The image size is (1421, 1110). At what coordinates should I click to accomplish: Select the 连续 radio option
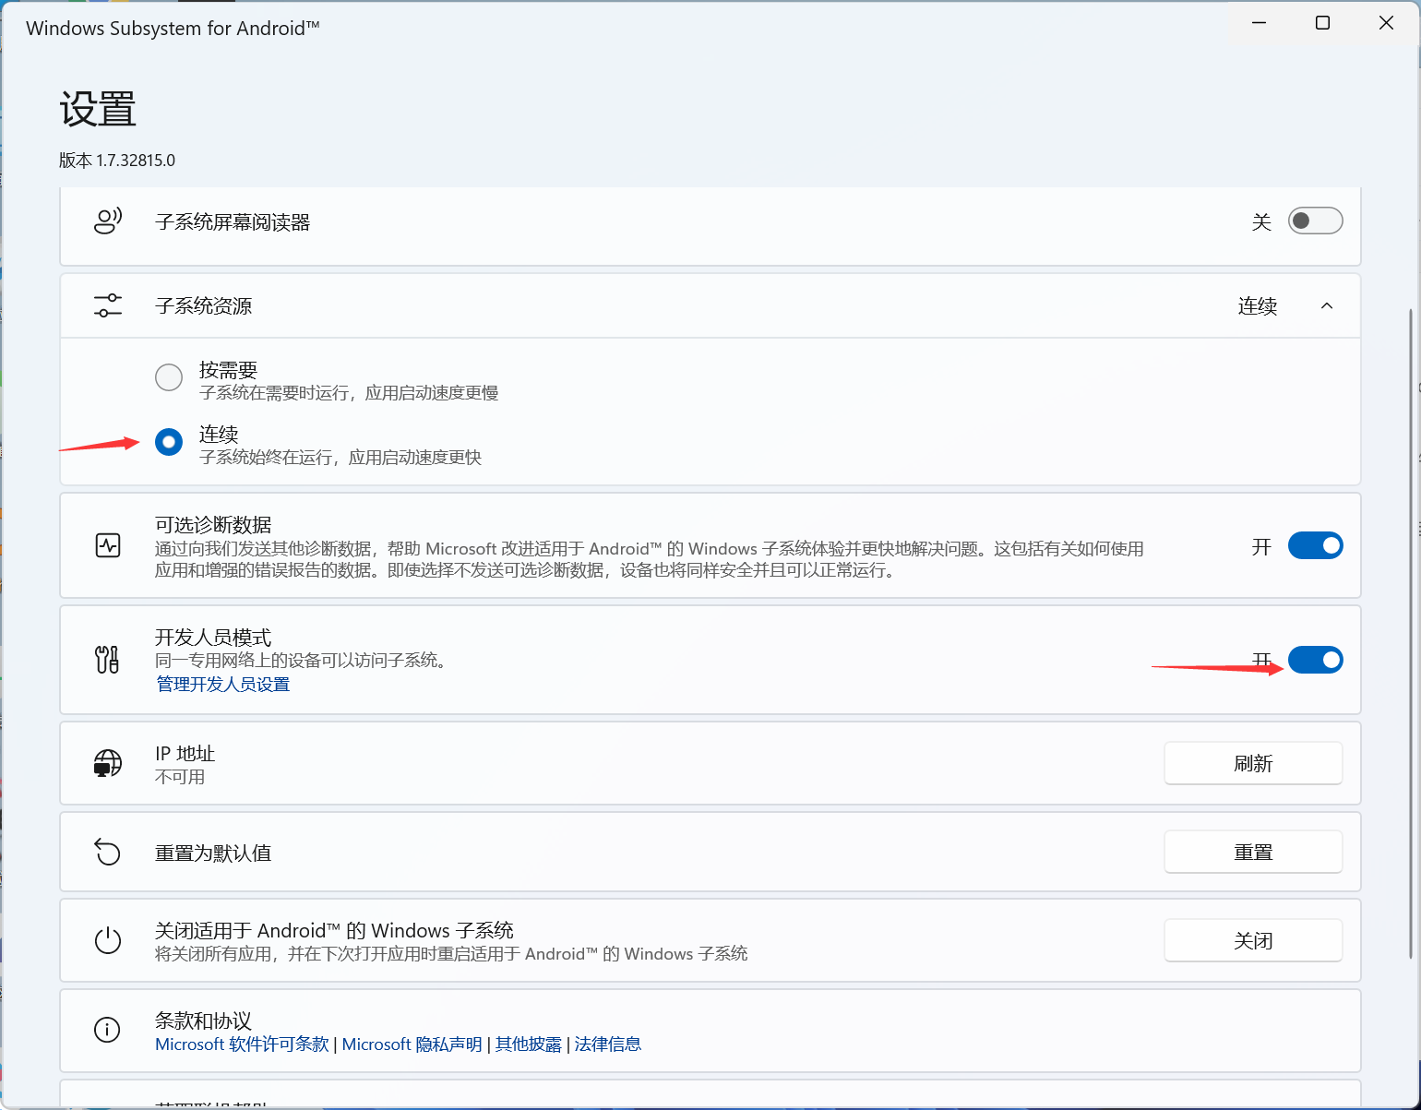169,442
